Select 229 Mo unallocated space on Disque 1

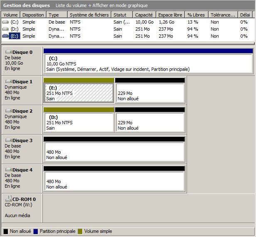pyautogui.click(x=150, y=93)
